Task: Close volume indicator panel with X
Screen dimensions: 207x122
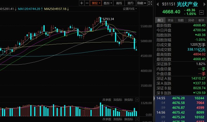Action: click(137, 100)
